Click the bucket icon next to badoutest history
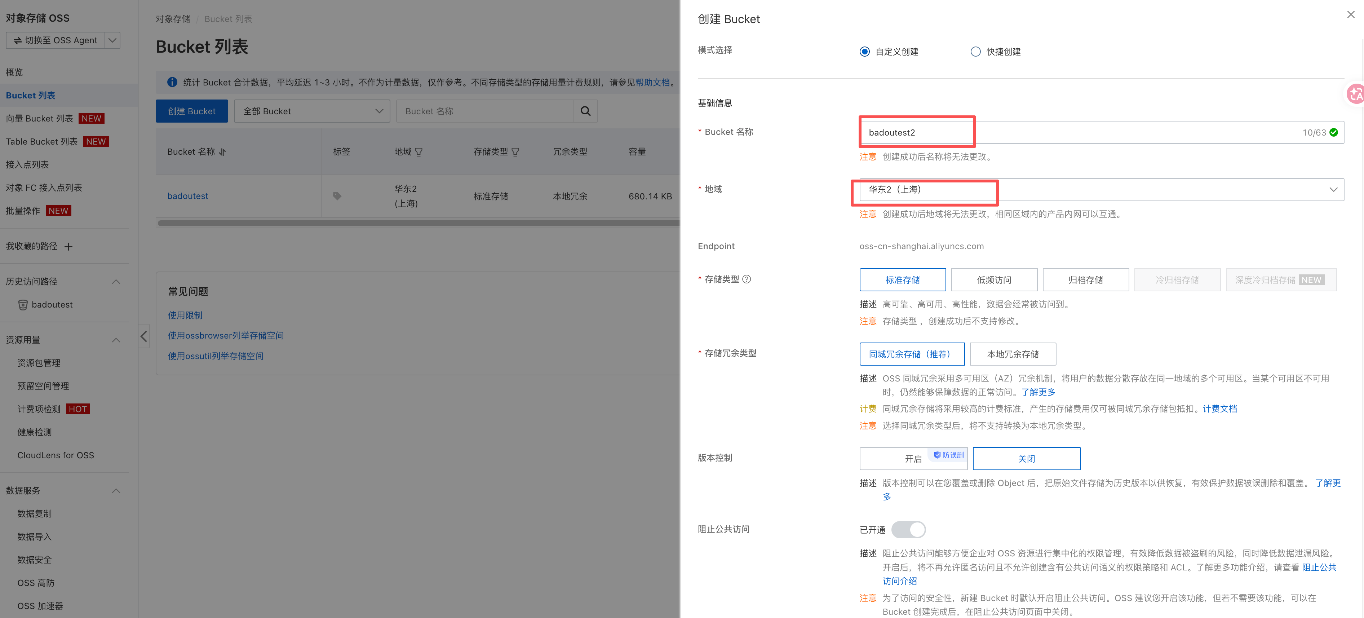 (23, 305)
